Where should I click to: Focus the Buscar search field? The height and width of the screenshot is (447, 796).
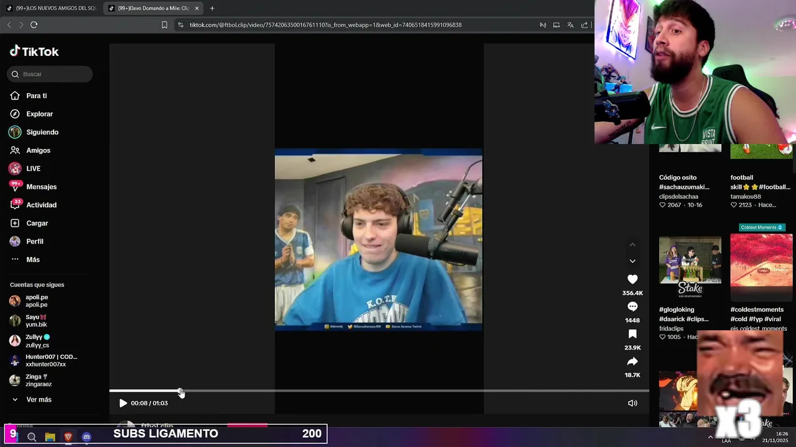pyautogui.click(x=50, y=74)
